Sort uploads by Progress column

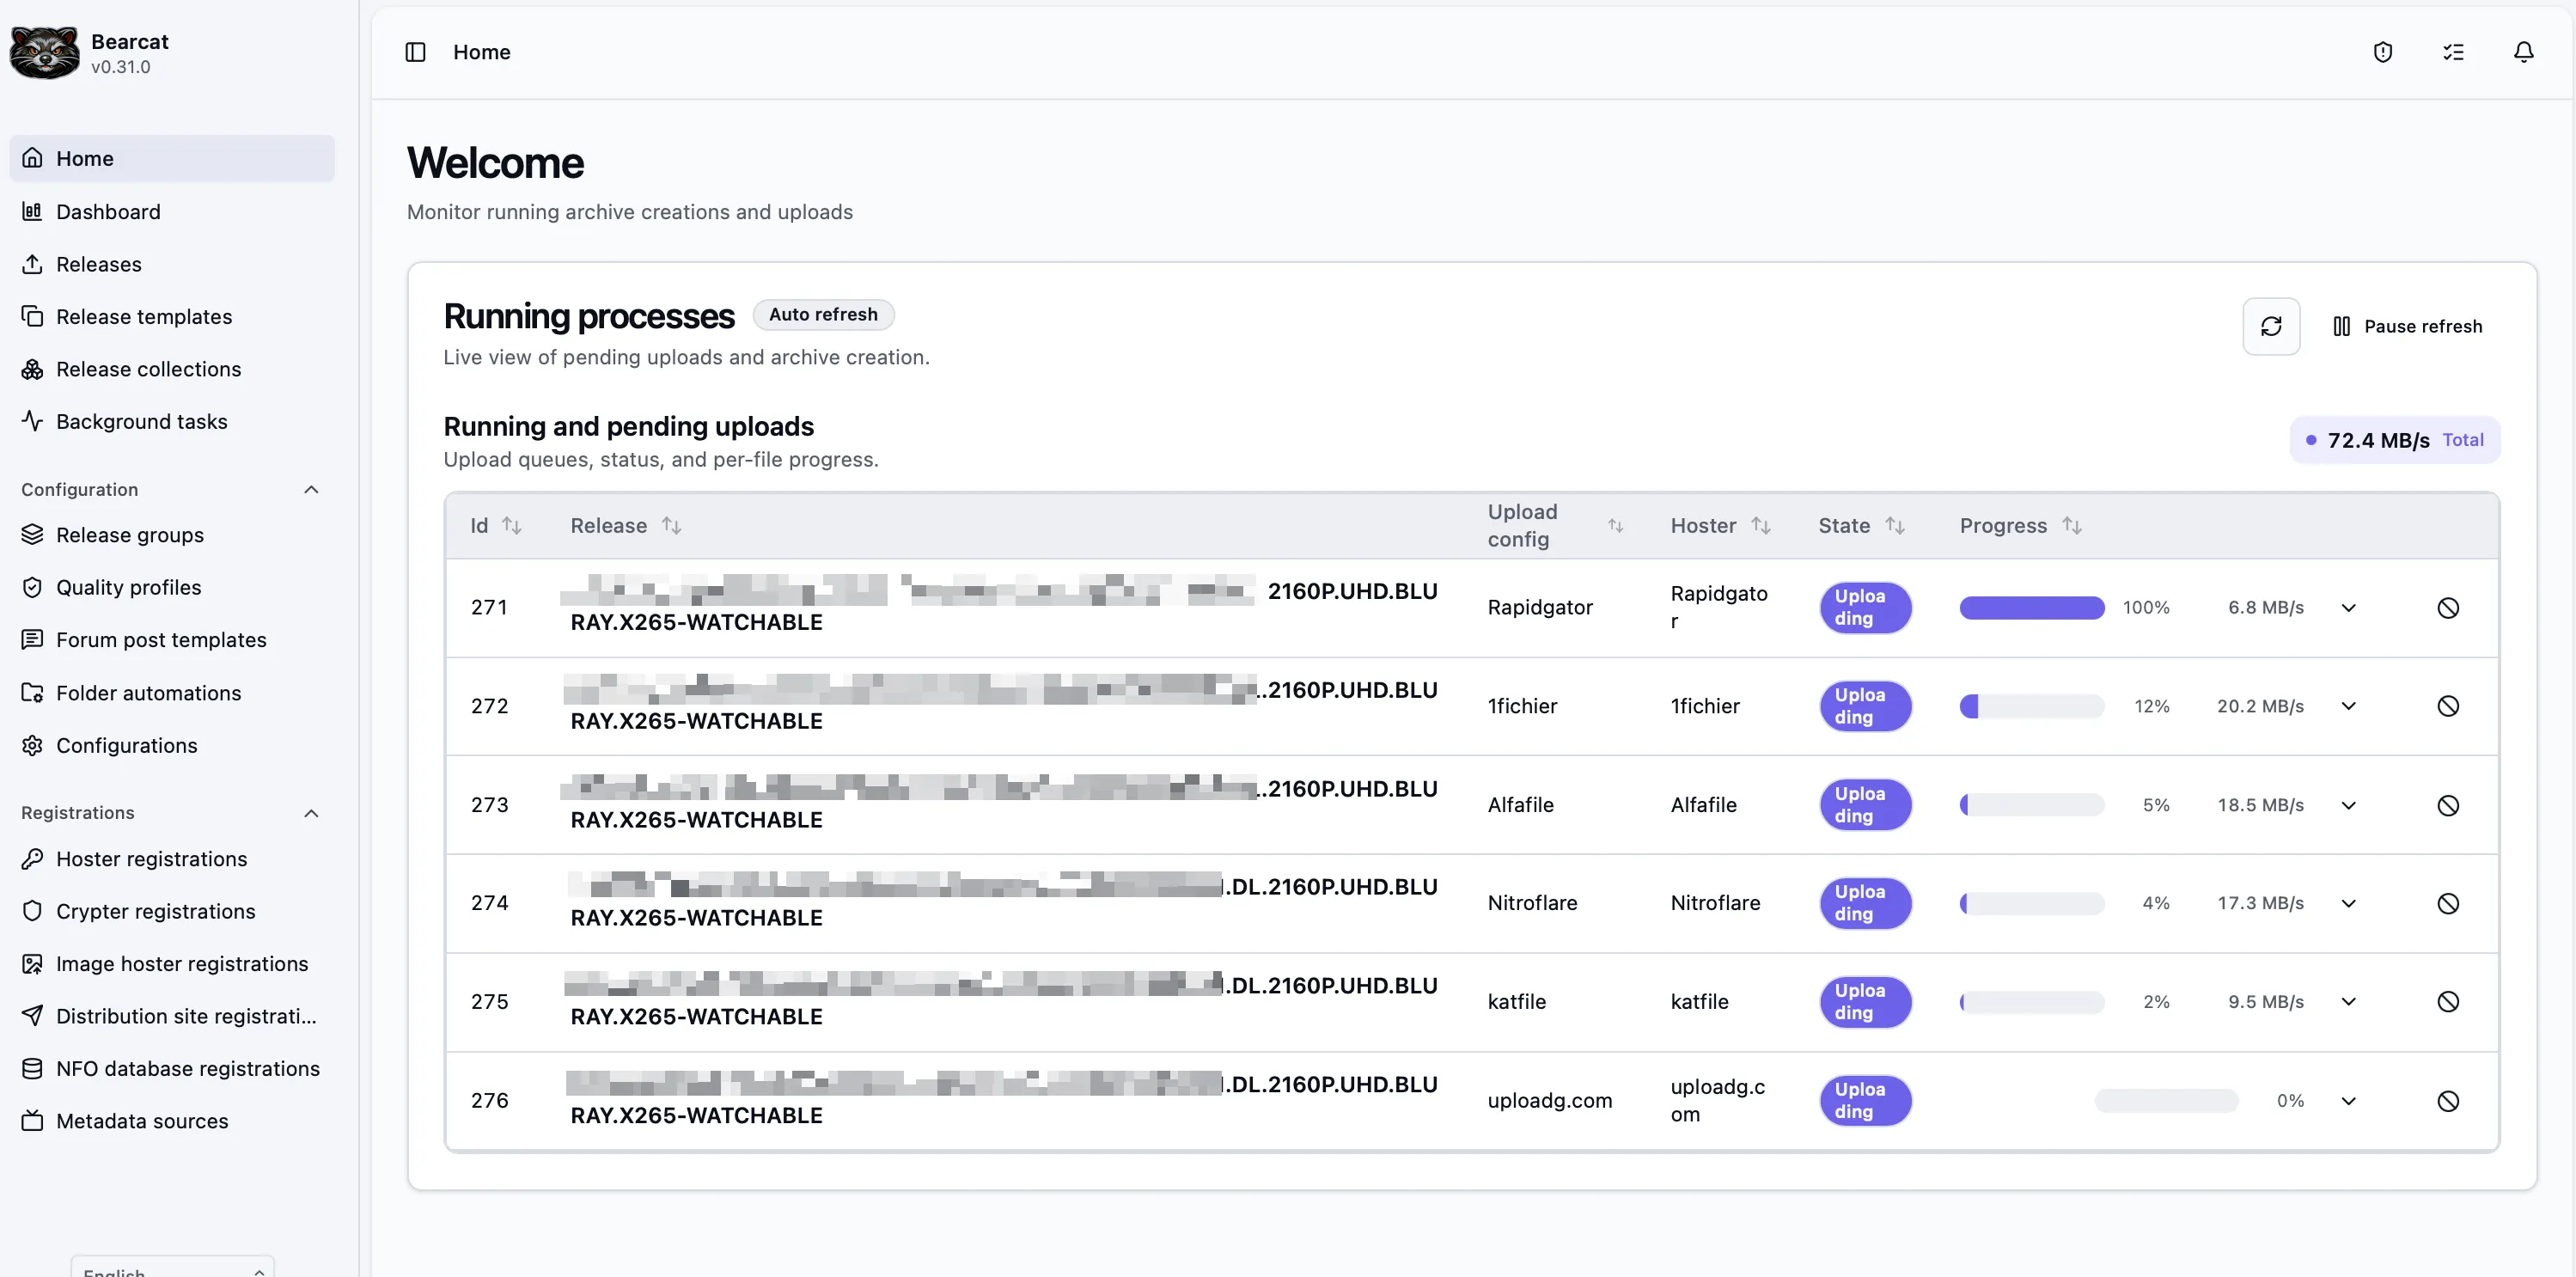coord(2020,525)
